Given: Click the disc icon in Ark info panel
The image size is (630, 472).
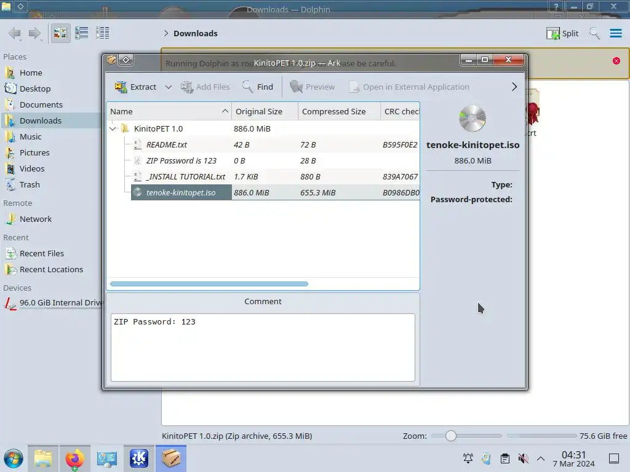Looking at the screenshot, I should tap(472, 119).
